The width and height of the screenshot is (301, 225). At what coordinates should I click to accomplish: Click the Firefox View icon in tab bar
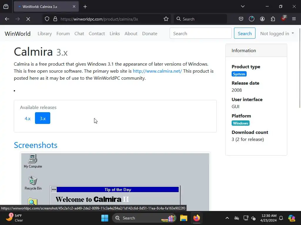[6, 6]
